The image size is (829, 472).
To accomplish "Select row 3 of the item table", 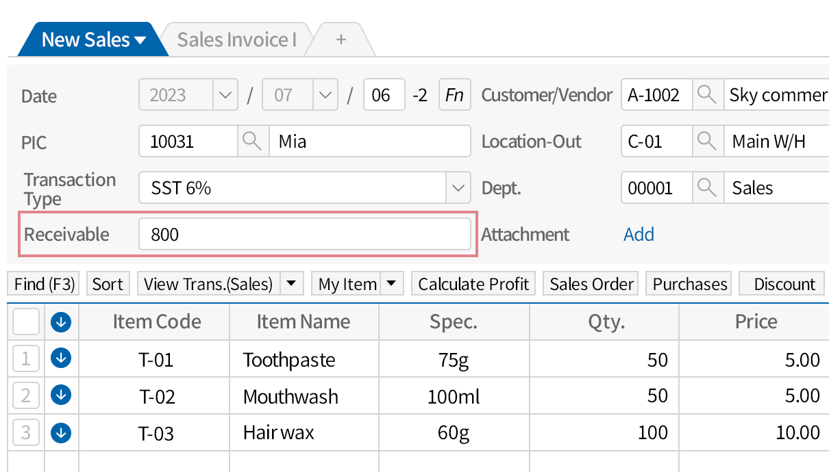I will click(x=26, y=432).
